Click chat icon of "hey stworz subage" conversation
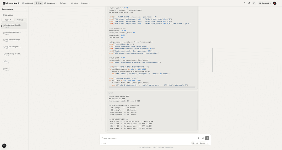This screenshot has width=282, height=150. pyautogui.click(x=4, y=40)
